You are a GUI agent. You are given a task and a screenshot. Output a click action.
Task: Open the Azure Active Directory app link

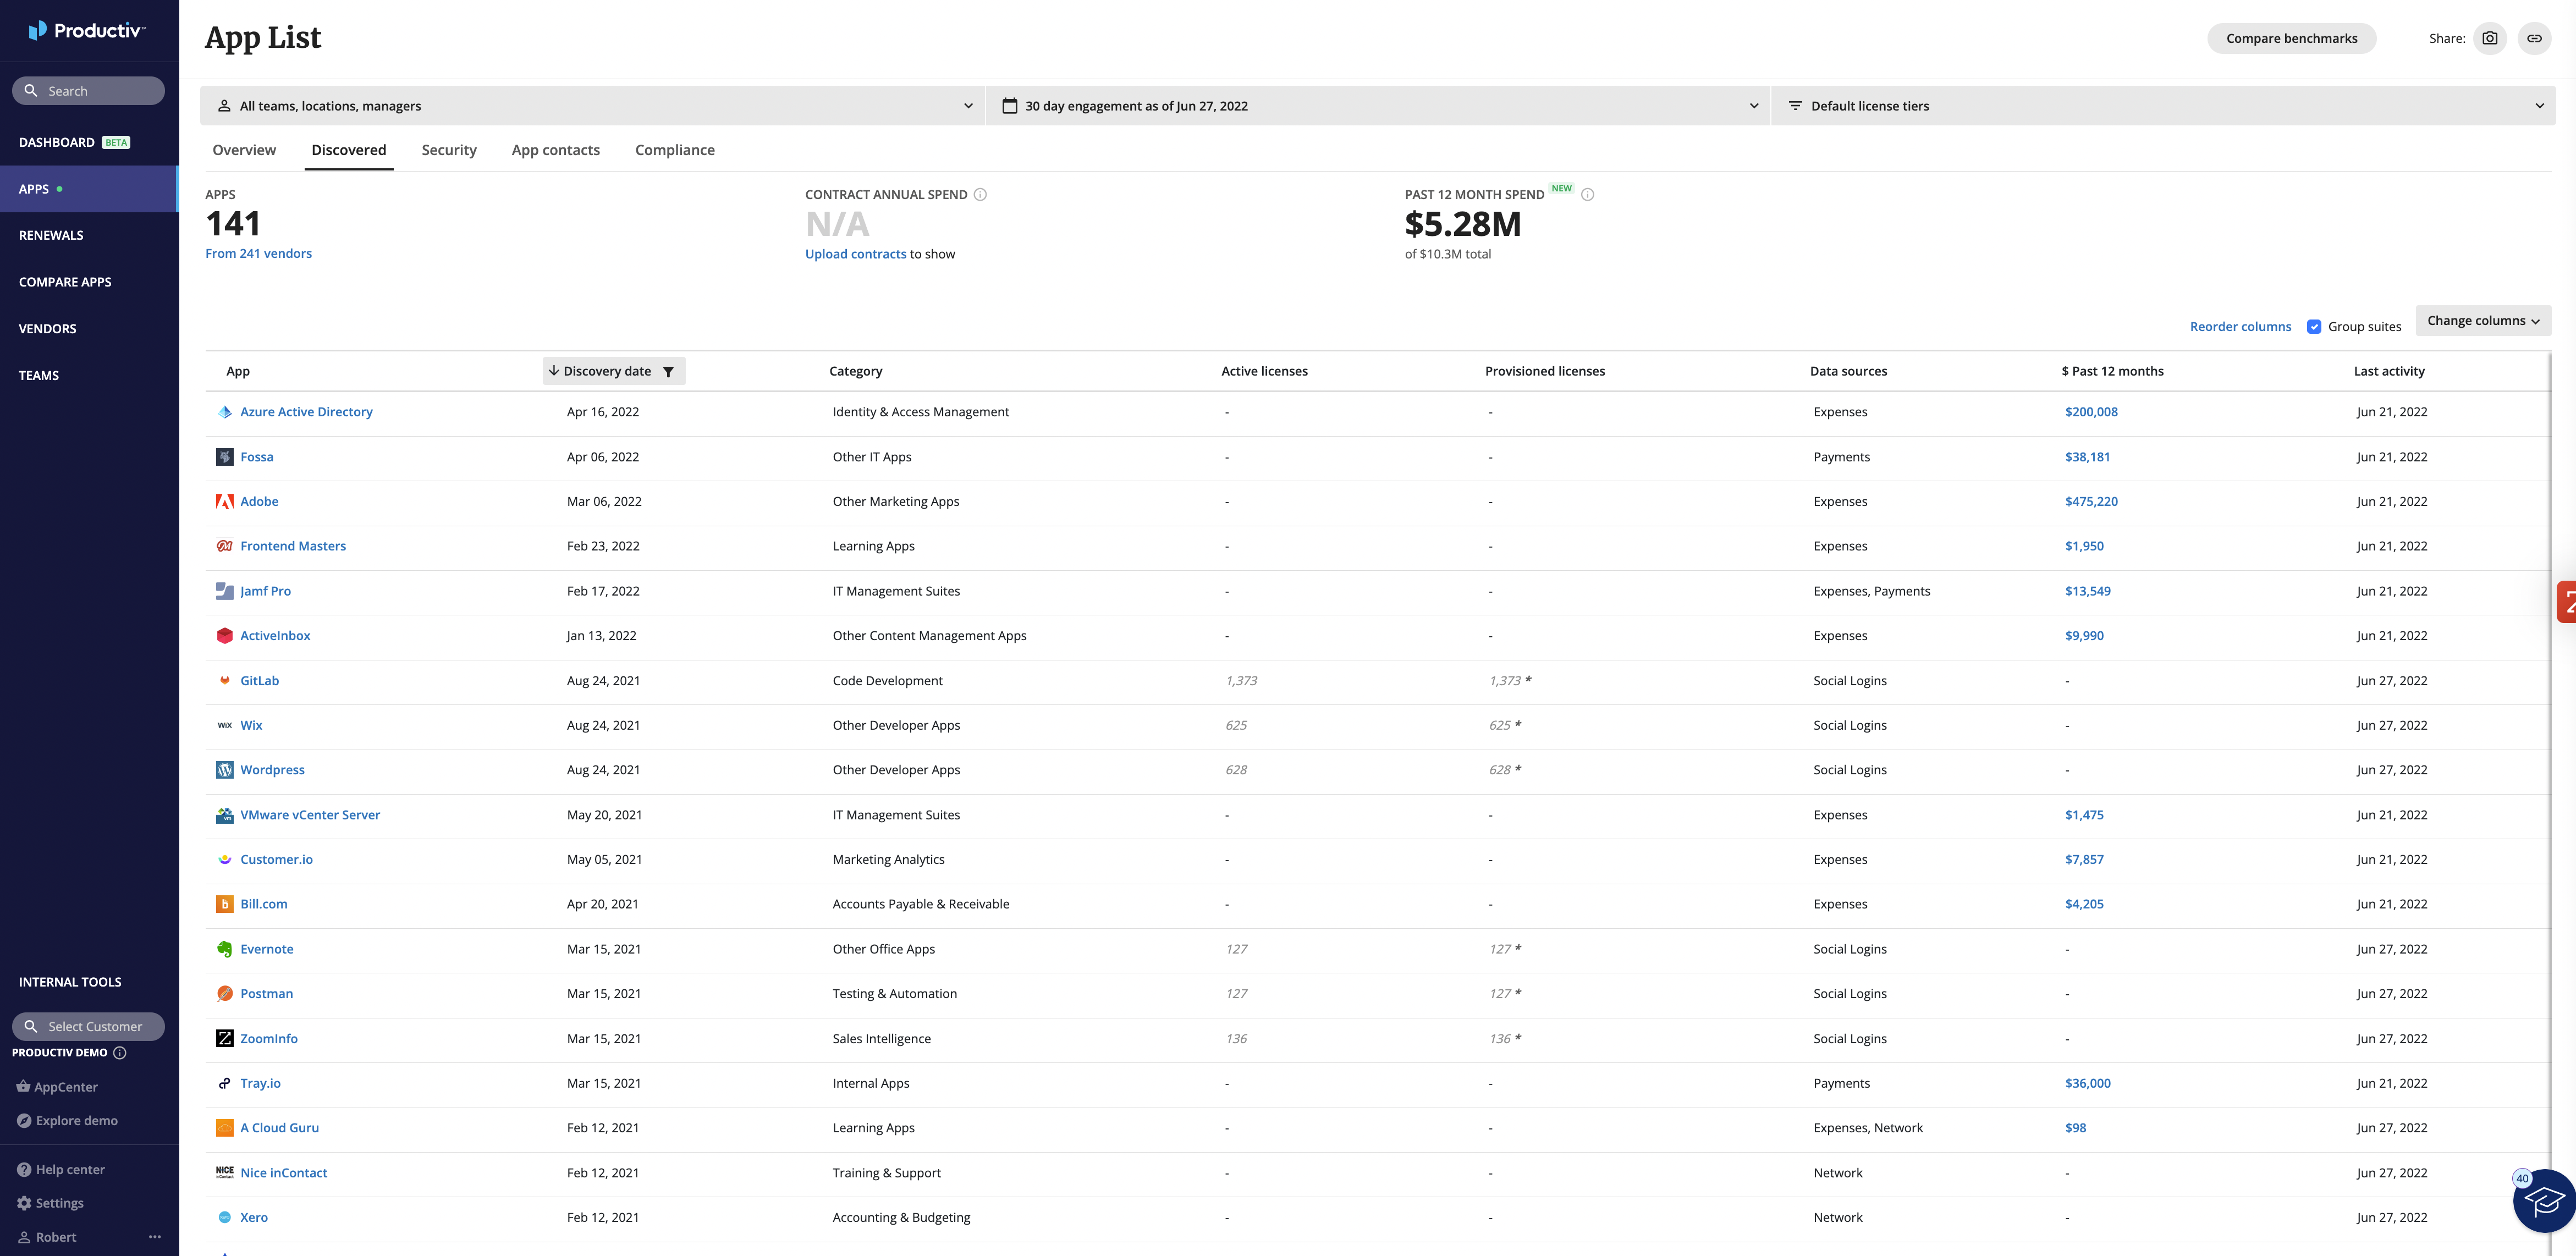click(306, 412)
